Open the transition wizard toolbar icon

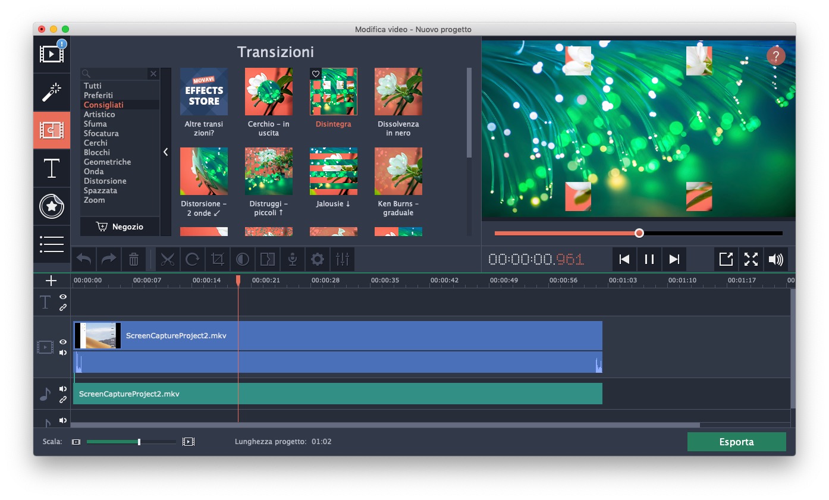pyautogui.click(x=268, y=259)
